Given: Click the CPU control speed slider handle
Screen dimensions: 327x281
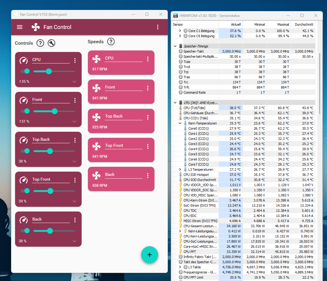Looking at the screenshot, I should point(49,71).
